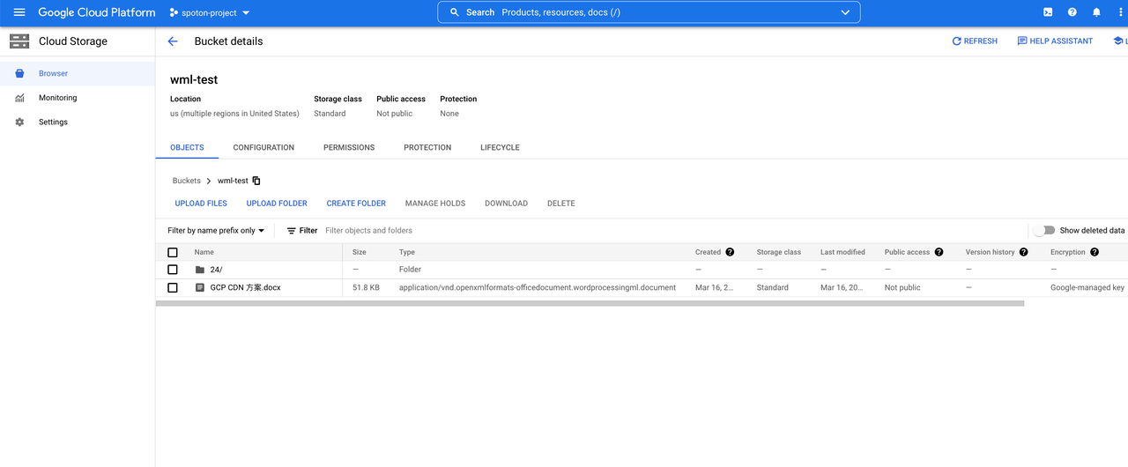Click Create Folder button
Screen dimensions: 1128x467
tap(356, 204)
